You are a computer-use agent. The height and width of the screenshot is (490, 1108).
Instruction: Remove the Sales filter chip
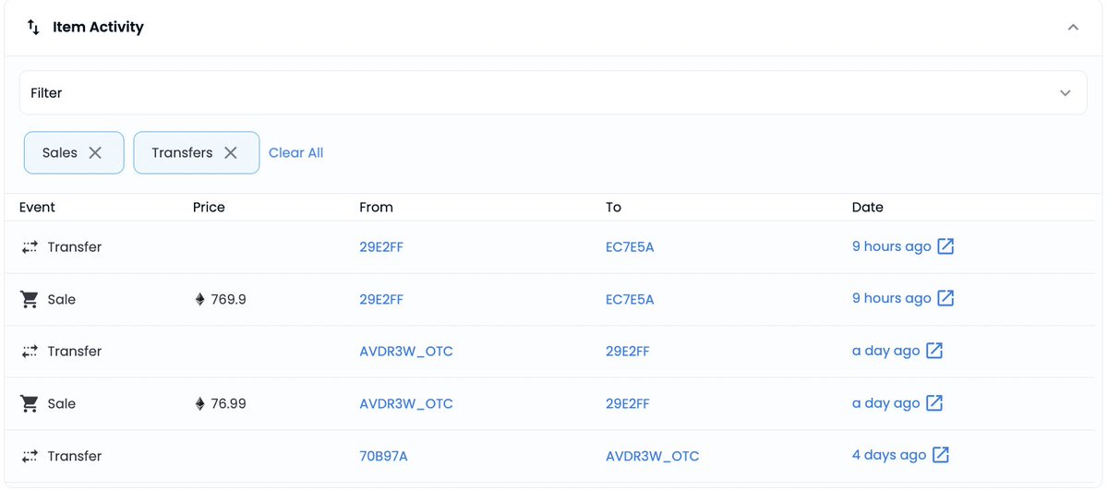pyautogui.click(x=95, y=153)
